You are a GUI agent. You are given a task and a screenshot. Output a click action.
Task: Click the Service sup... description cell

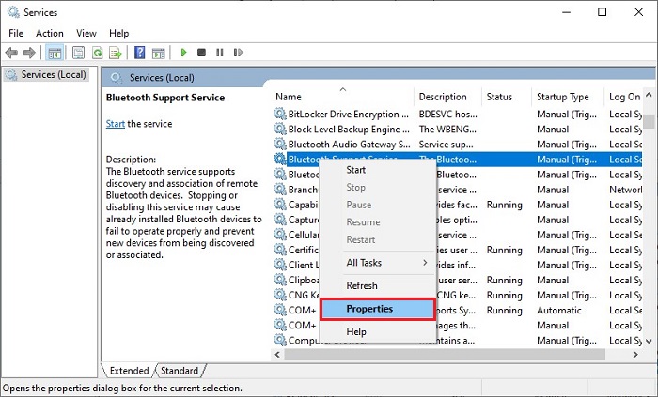pos(446,145)
